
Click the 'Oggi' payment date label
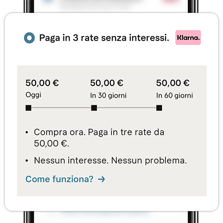click(x=33, y=95)
